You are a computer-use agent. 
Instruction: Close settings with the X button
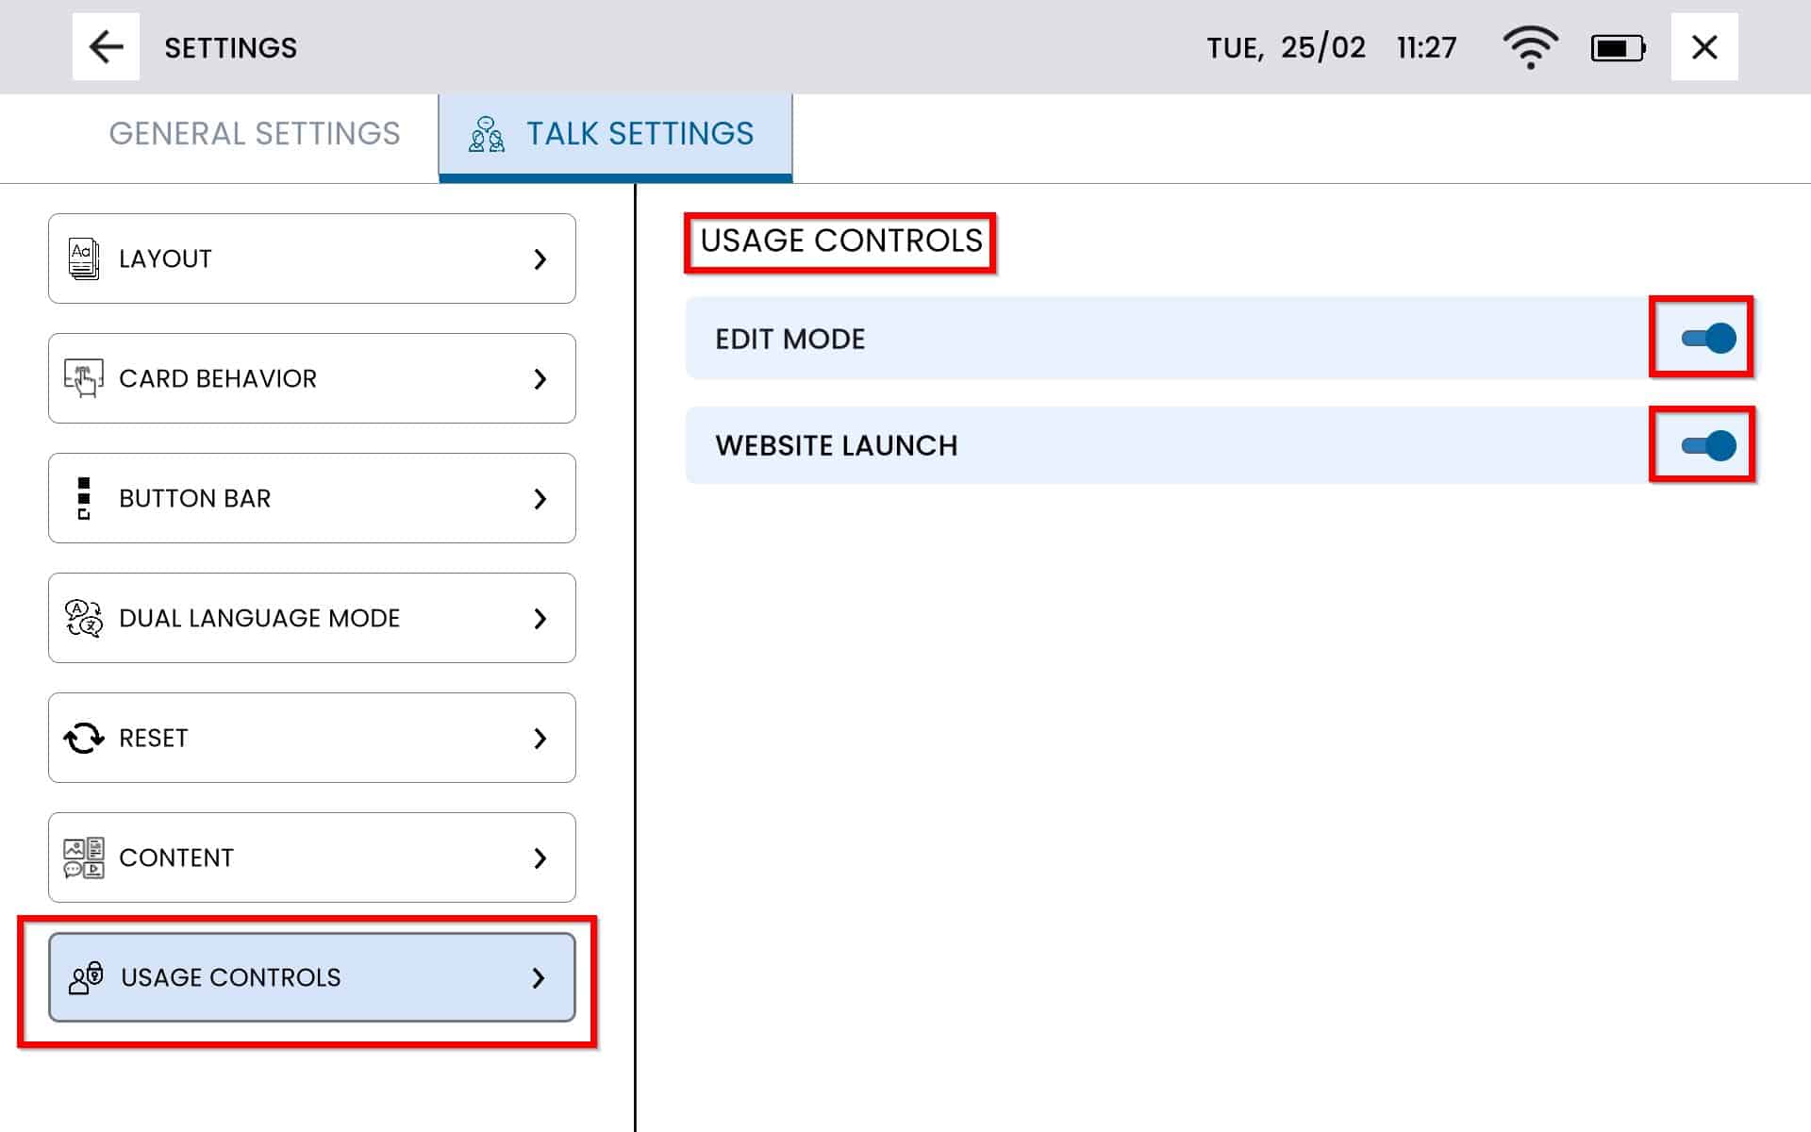point(1703,47)
